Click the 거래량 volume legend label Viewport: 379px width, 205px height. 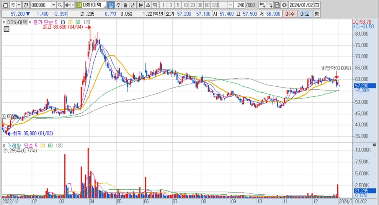point(14,145)
